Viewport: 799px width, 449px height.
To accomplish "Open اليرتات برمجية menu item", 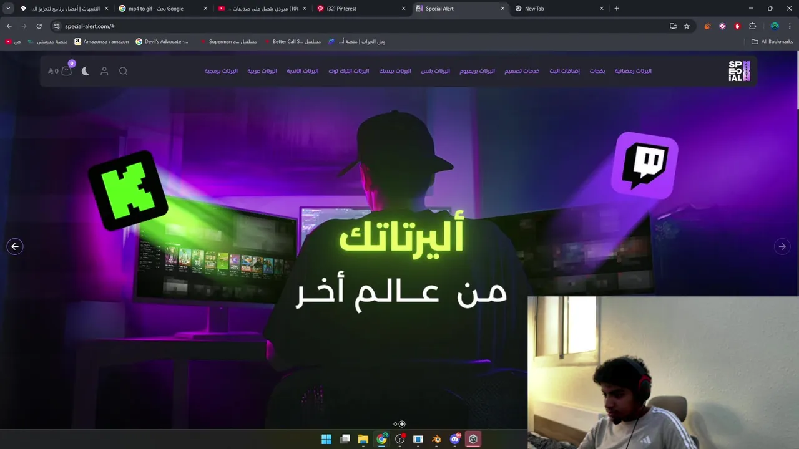I will (221, 71).
